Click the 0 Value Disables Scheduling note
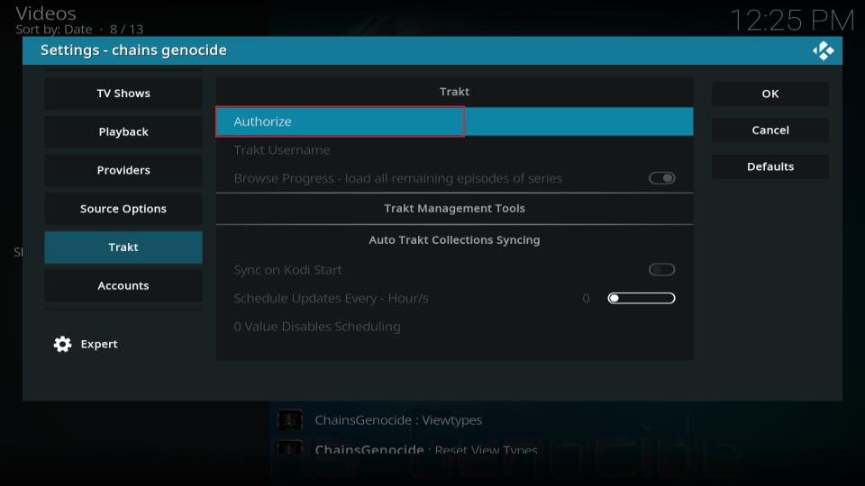Image resolution: width=865 pixels, height=486 pixels. point(316,326)
